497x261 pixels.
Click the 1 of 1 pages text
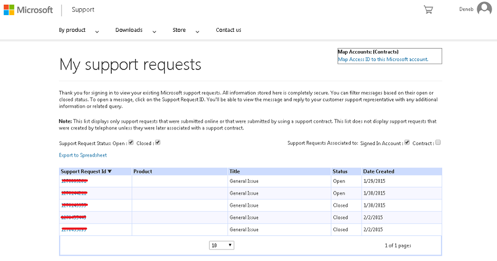tap(398, 245)
